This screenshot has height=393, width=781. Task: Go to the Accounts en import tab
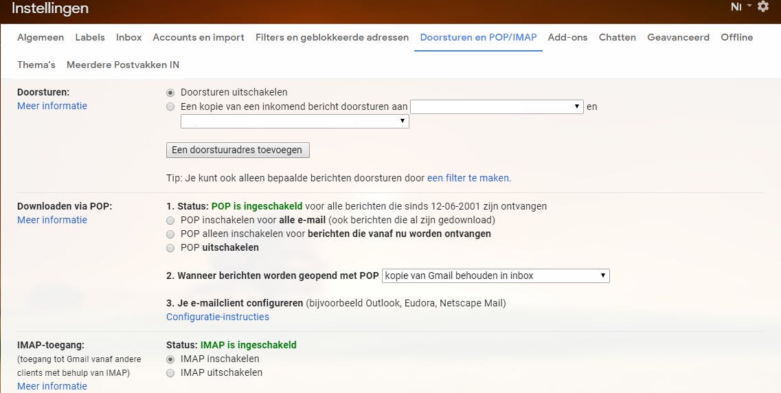pos(199,38)
